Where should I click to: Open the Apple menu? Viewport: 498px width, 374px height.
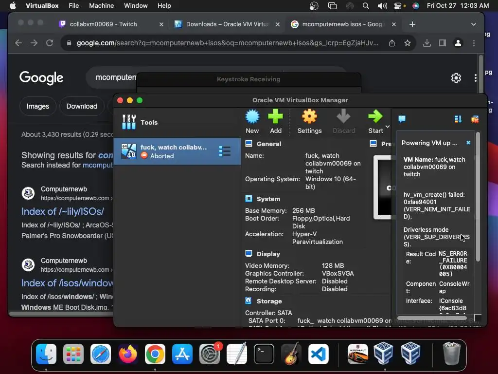[13, 6]
